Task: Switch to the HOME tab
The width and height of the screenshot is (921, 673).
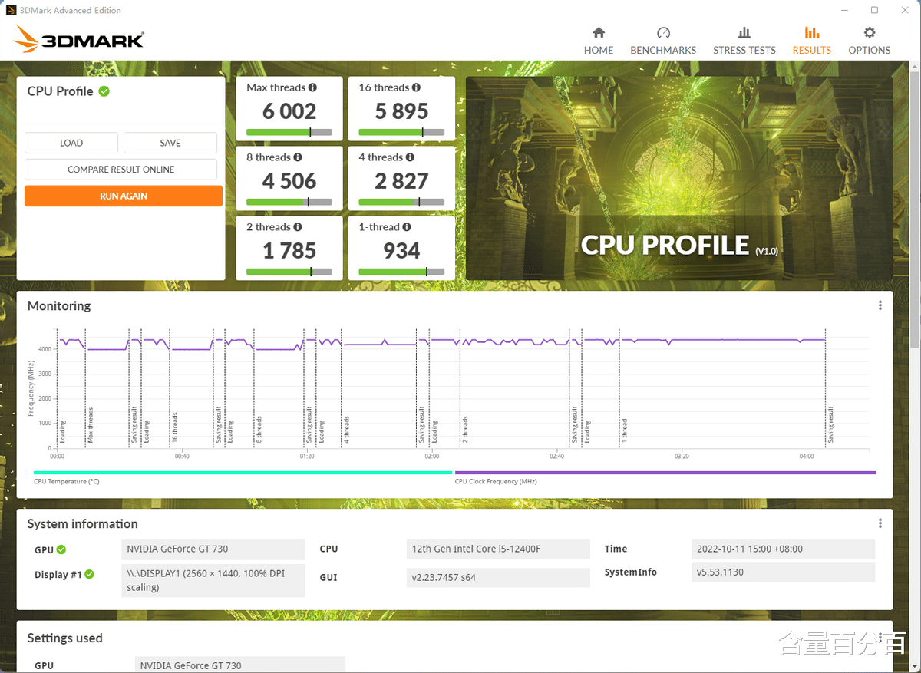Action: [x=599, y=50]
